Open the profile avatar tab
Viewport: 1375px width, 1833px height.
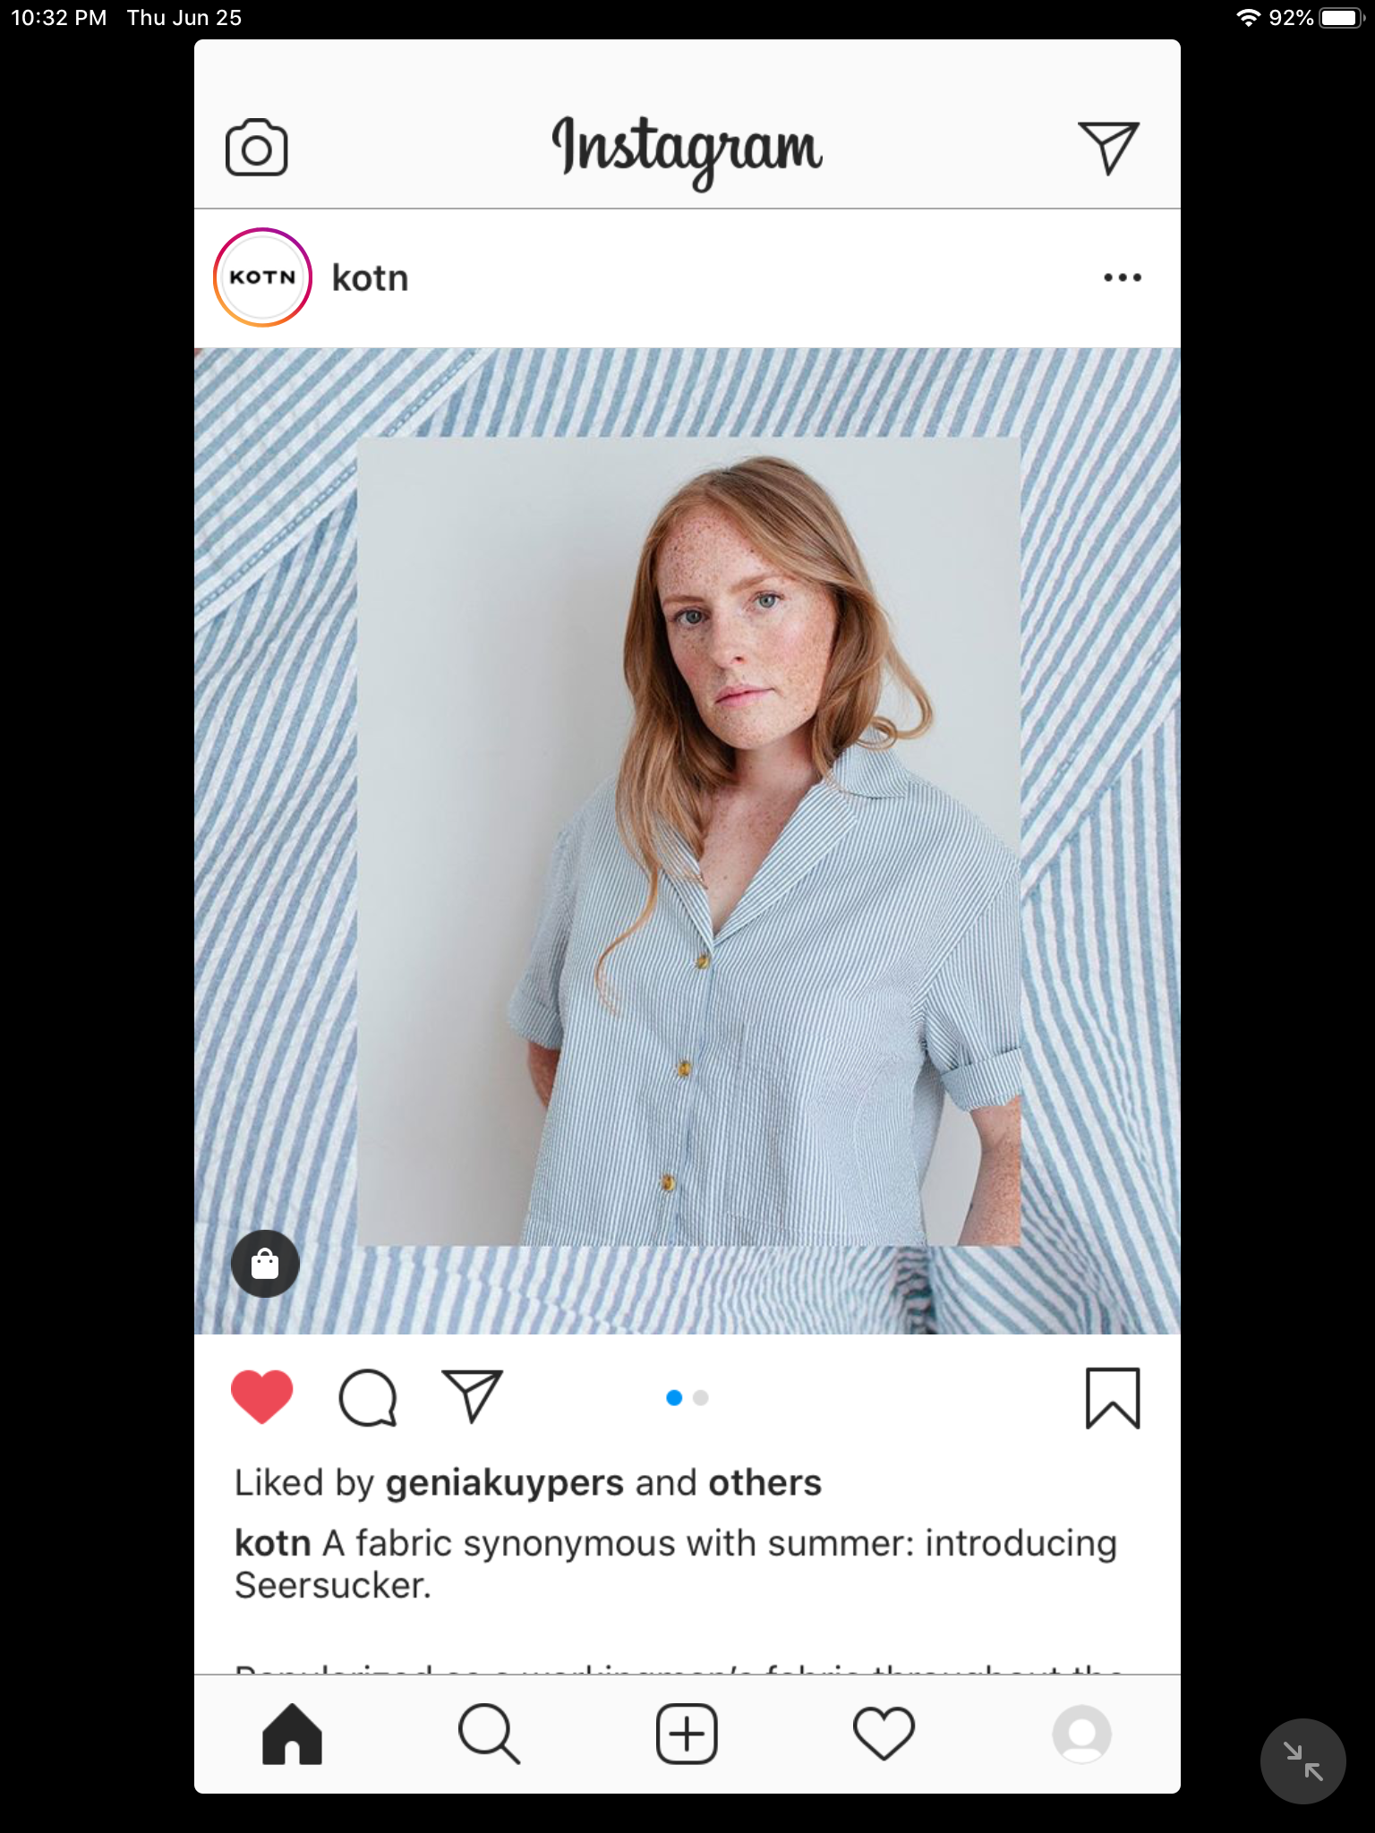click(x=1081, y=1734)
